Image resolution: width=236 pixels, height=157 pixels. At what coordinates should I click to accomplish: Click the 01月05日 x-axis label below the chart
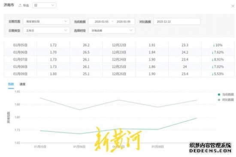click(x=40, y=147)
